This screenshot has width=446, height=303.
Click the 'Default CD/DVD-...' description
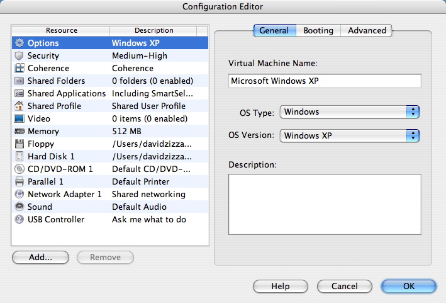click(x=152, y=169)
